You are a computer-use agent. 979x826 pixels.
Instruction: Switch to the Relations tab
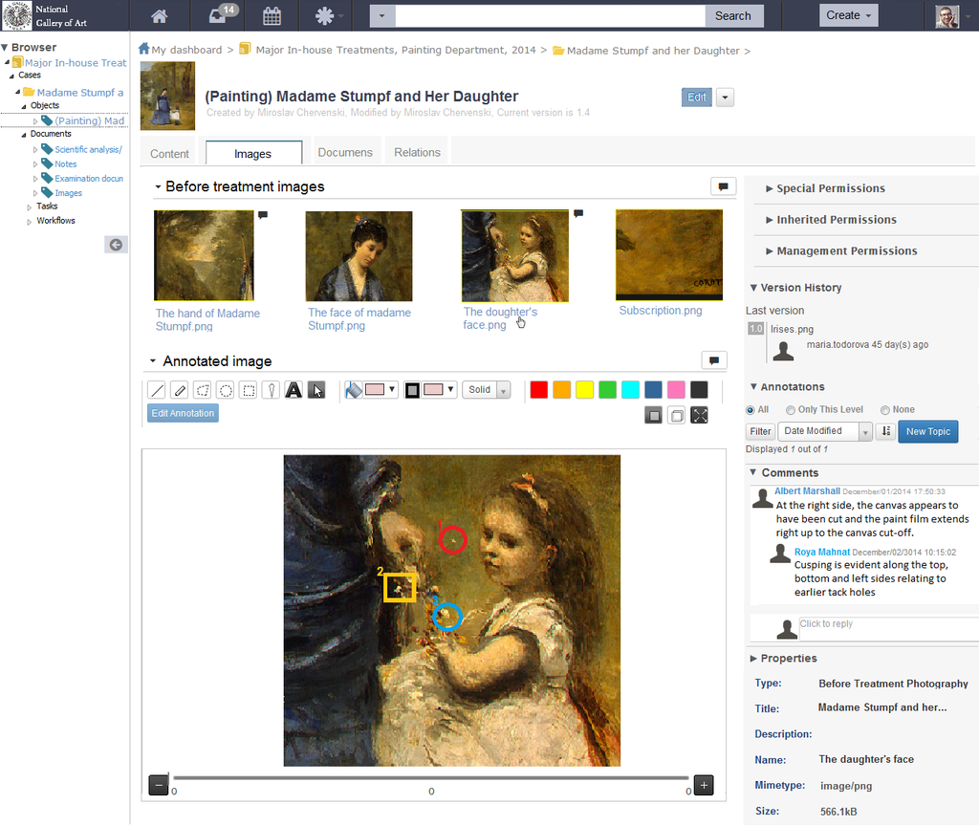pos(417,152)
